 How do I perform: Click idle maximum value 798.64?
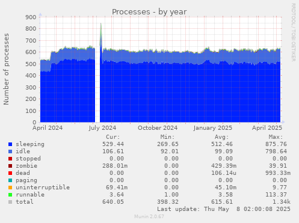pyautogui.click(x=276, y=151)
